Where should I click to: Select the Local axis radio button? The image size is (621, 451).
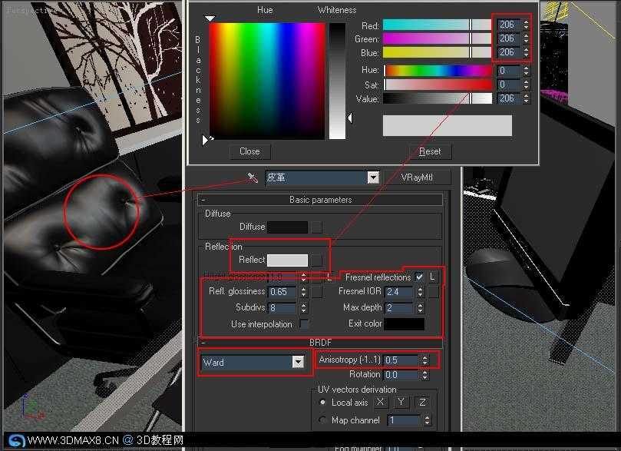[x=322, y=403]
